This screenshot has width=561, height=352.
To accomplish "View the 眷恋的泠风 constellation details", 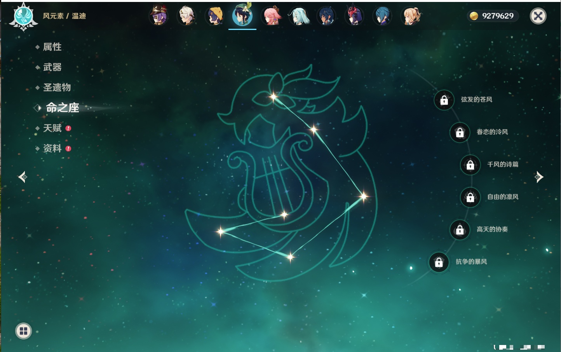I will tap(492, 132).
